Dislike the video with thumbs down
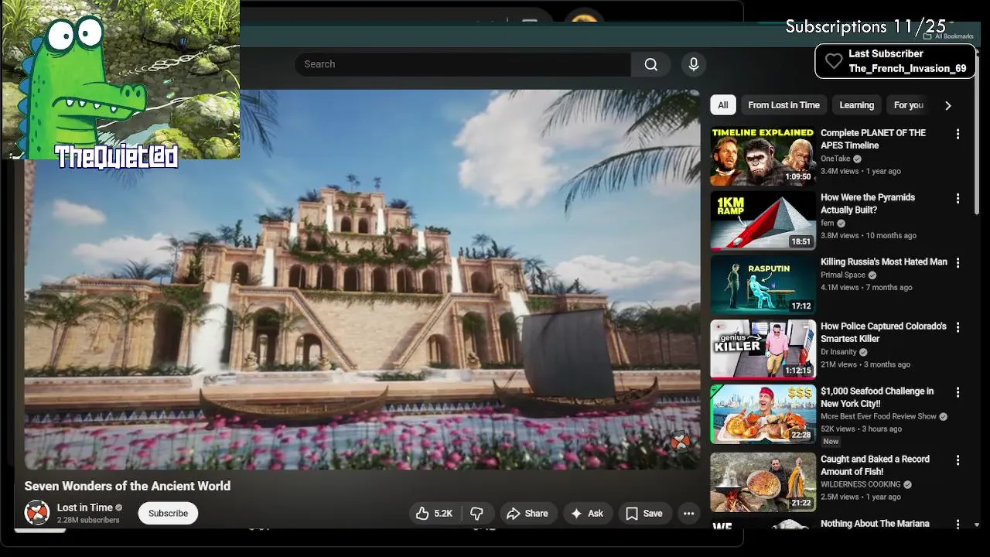This screenshot has width=990, height=557. (x=477, y=513)
